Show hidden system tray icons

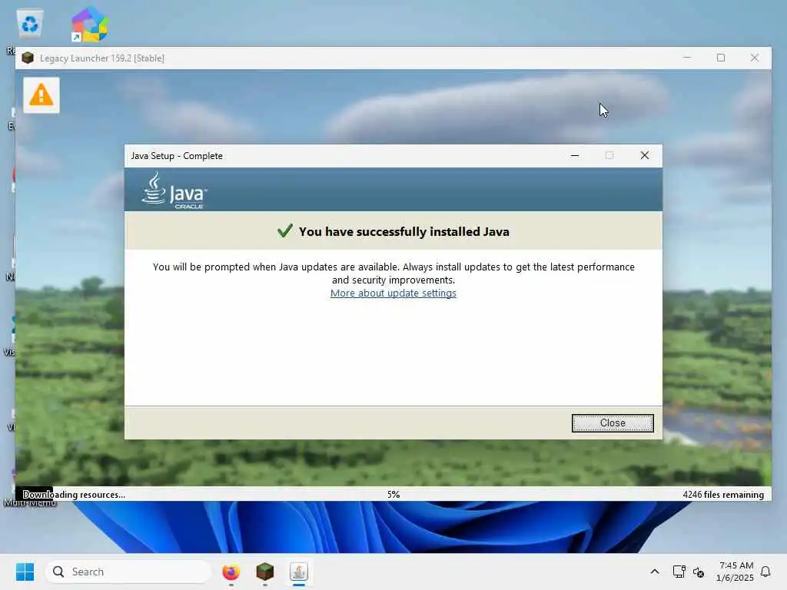tap(655, 572)
